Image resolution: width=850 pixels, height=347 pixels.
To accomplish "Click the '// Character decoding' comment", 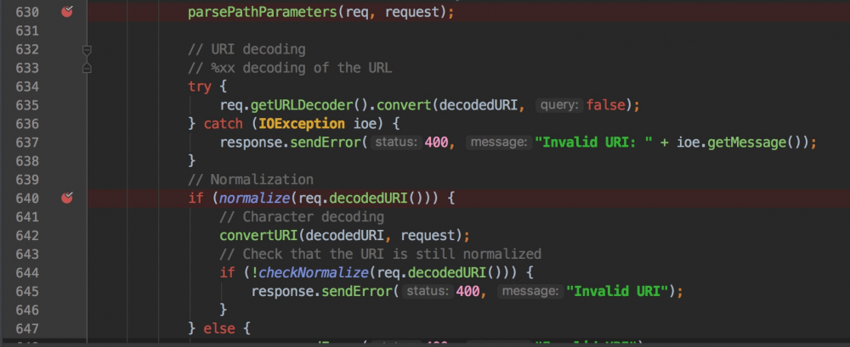I will (x=302, y=217).
